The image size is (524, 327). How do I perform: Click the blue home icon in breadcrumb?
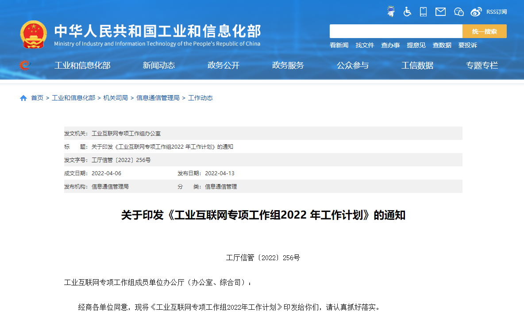coord(23,98)
